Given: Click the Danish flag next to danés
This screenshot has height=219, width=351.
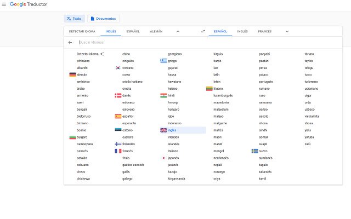Looking at the screenshot, I should [118, 95].
